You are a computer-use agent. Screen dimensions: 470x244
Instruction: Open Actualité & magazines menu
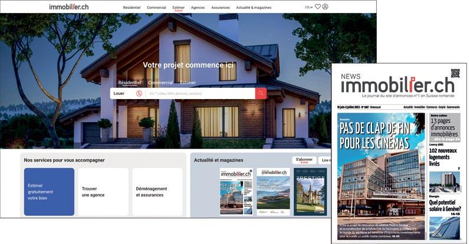tap(254, 8)
